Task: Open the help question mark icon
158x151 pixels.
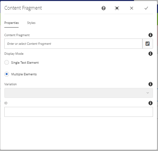Action: pyautogui.click(x=104, y=8)
